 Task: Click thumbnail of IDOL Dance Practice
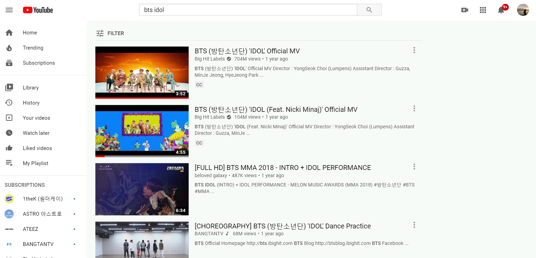coord(142,240)
